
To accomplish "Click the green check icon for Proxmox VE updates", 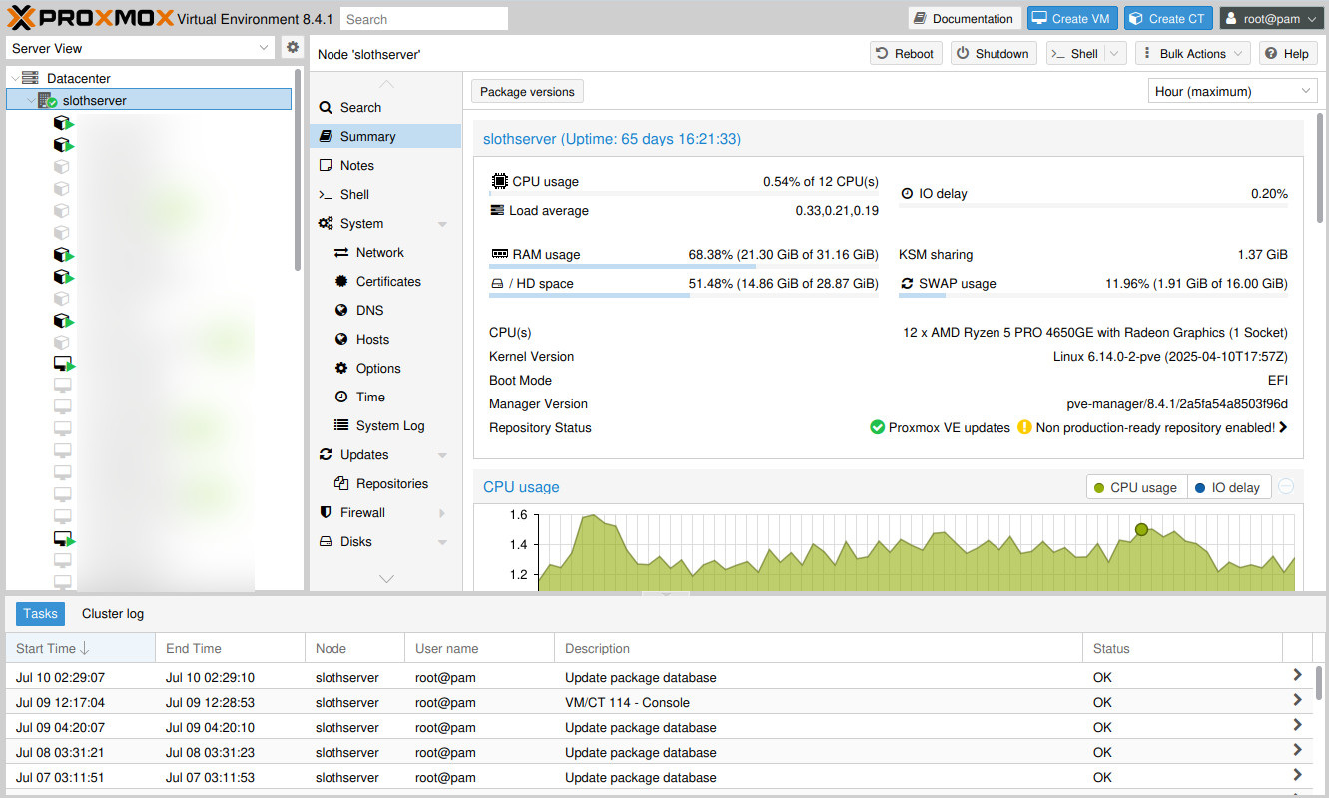I will 877,427.
